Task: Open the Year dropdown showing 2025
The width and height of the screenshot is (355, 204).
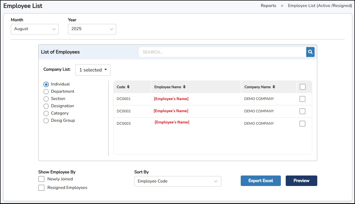Action: [x=92, y=29]
